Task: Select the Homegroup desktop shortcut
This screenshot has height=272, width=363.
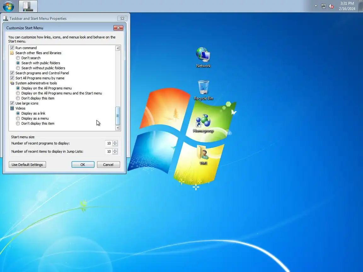Action: [203, 123]
